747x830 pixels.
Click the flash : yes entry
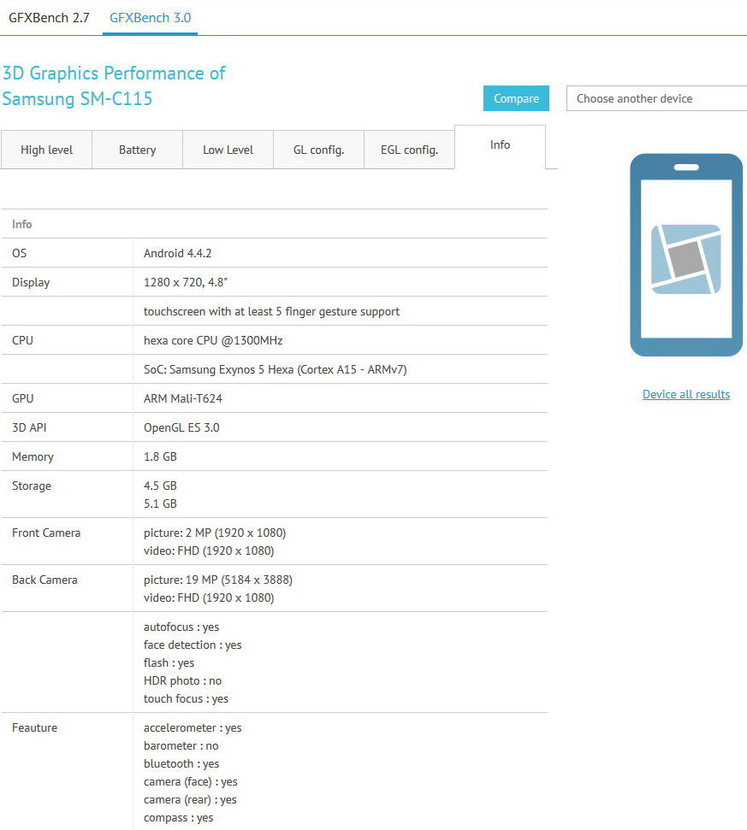(x=169, y=663)
